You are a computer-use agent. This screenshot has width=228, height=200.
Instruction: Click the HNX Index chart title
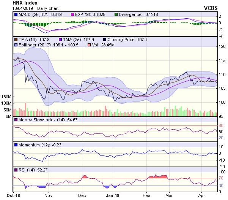pyautogui.click(x=25, y=3)
